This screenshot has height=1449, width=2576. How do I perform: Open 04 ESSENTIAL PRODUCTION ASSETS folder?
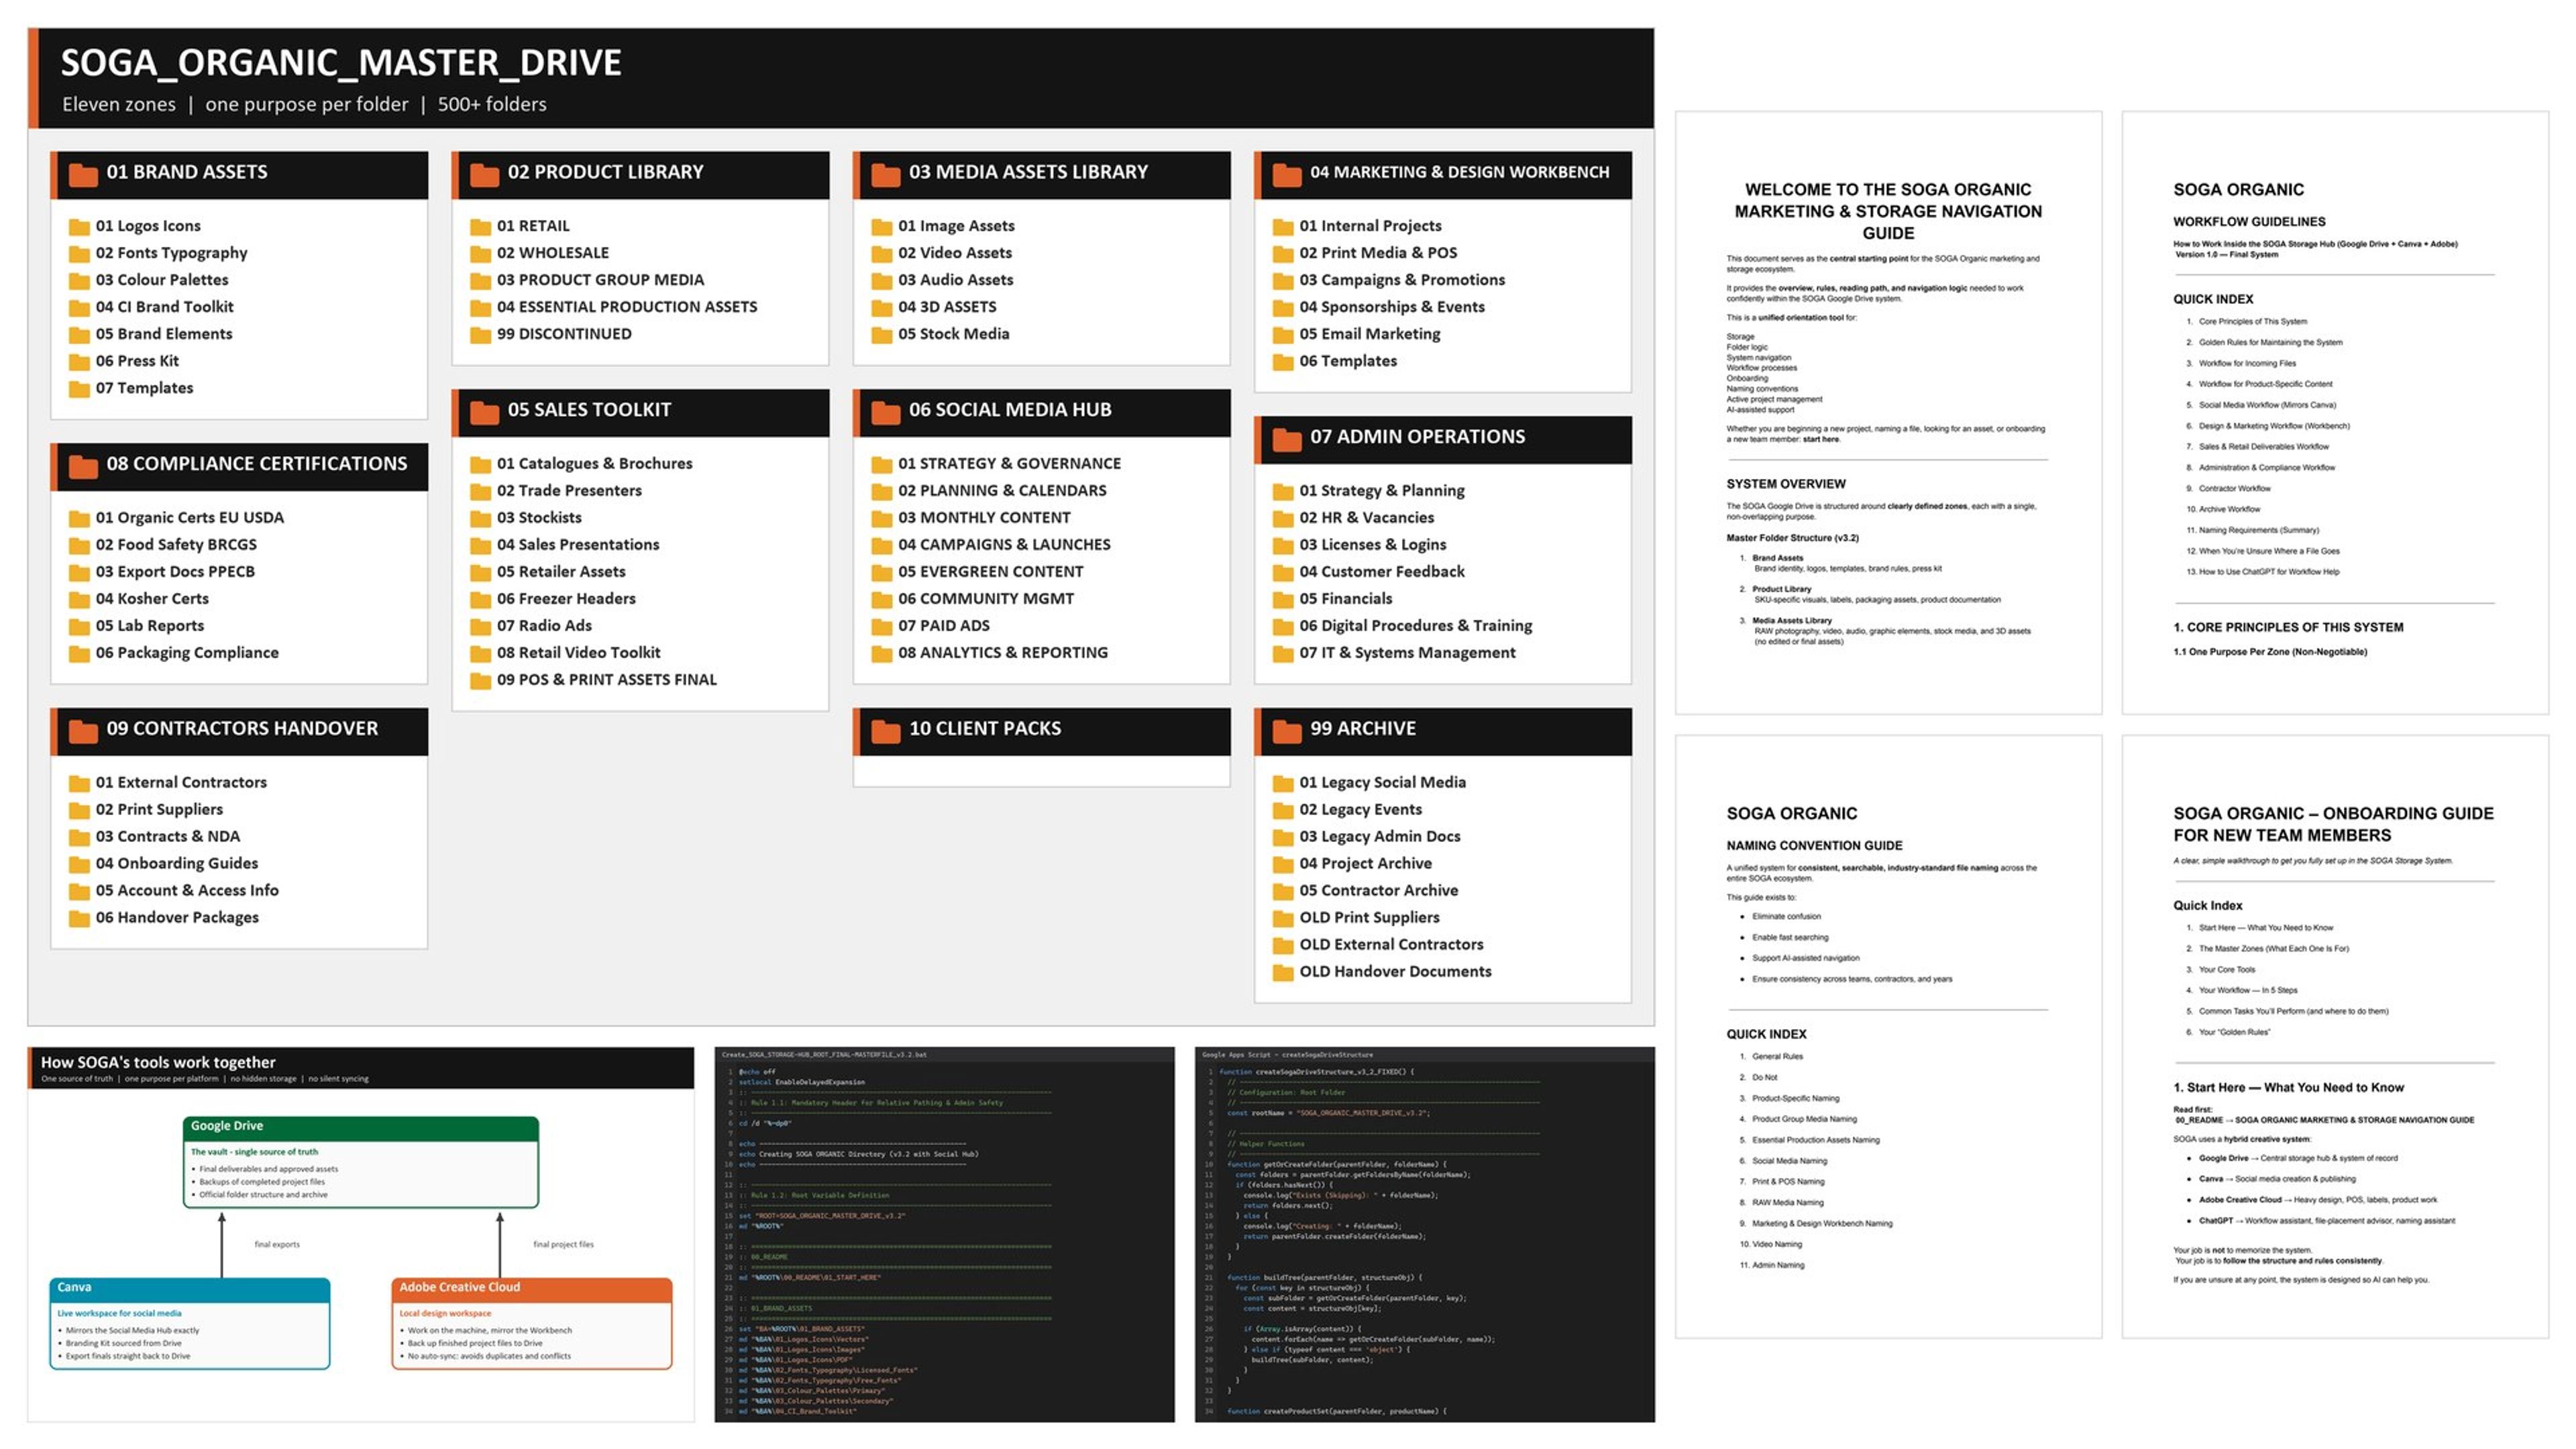click(x=614, y=307)
